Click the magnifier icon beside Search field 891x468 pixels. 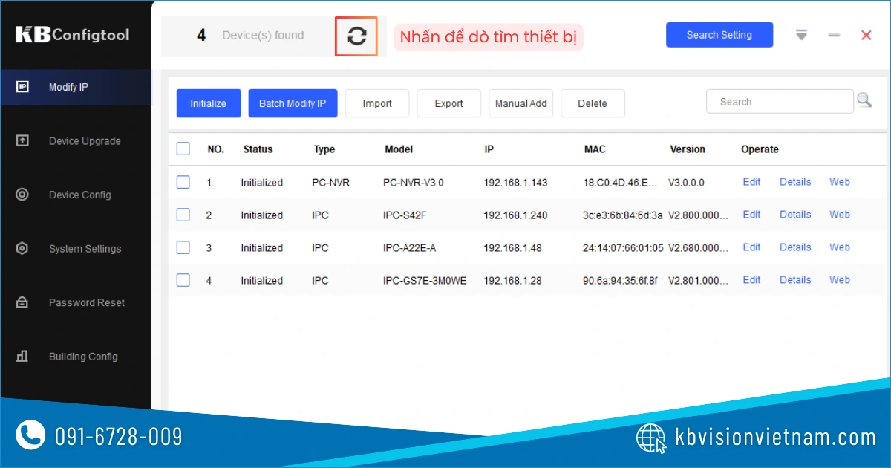click(x=864, y=100)
